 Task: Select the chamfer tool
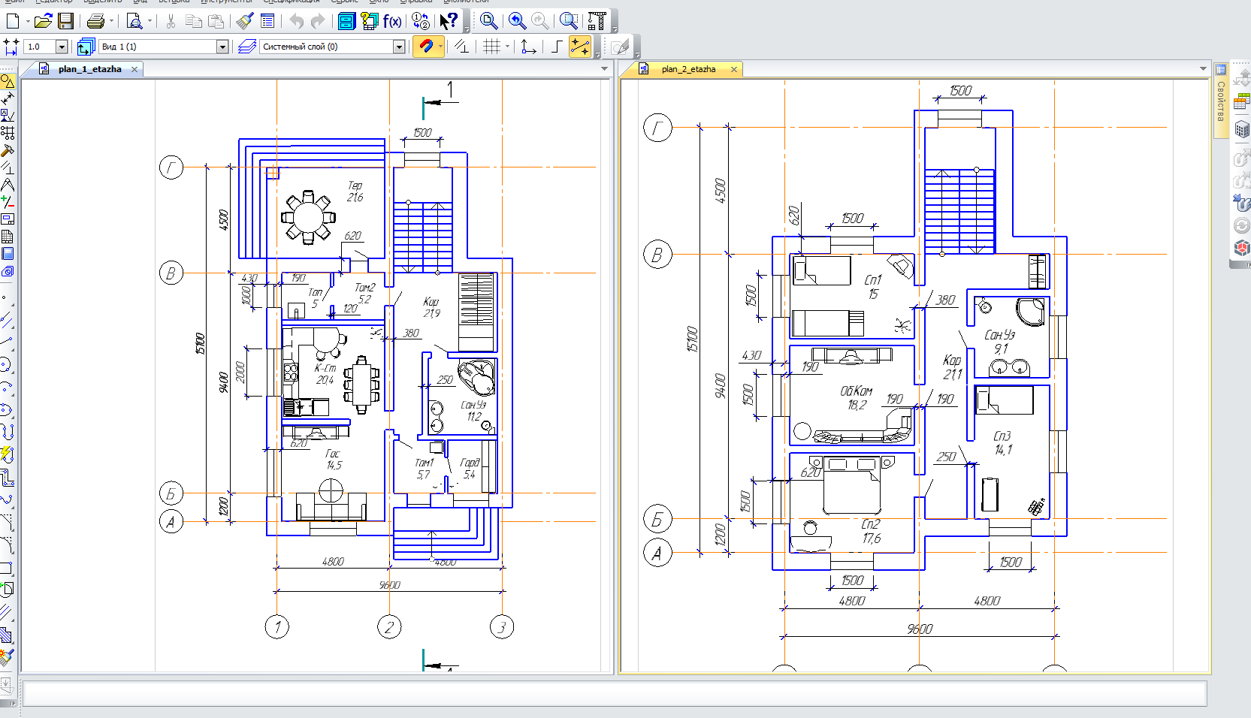click(7, 523)
